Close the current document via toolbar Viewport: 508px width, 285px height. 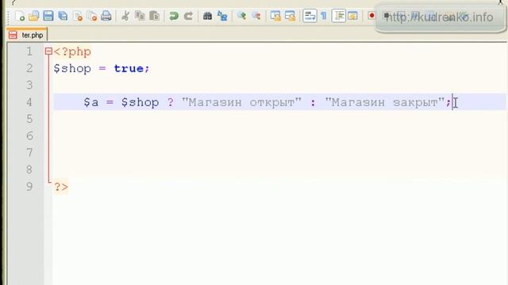click(x=78, y=16)
